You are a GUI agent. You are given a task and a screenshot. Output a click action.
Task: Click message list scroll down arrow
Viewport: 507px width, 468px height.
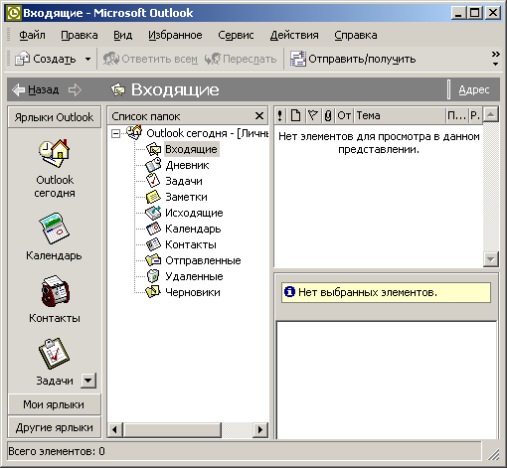491,259
